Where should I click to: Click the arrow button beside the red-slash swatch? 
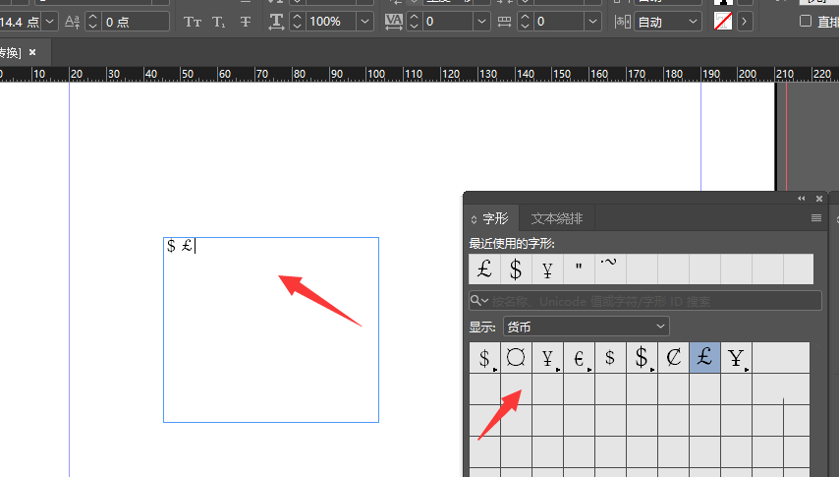(x=744, y=21)
